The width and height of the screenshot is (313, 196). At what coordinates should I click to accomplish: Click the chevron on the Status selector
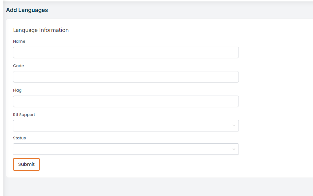click(234, 149)
